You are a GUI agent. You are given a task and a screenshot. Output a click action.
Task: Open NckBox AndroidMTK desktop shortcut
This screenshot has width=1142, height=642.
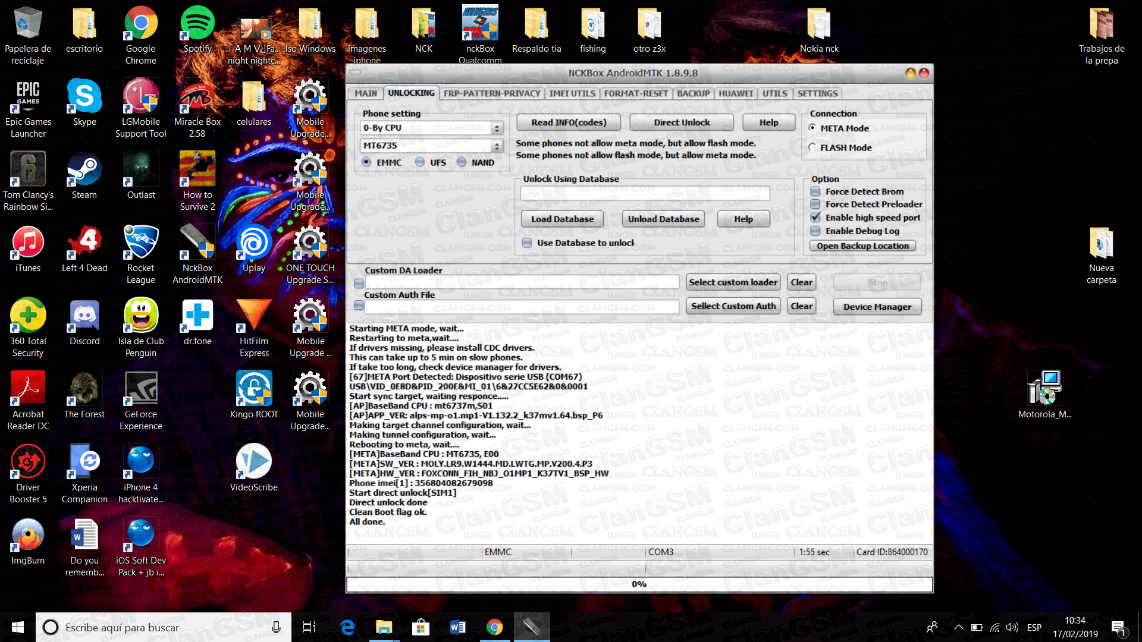(197, 255)
